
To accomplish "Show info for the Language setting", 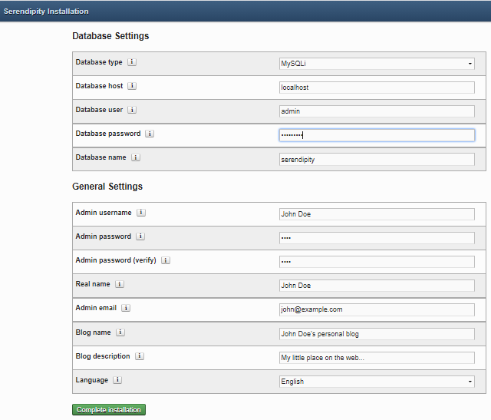I will 117,380.
